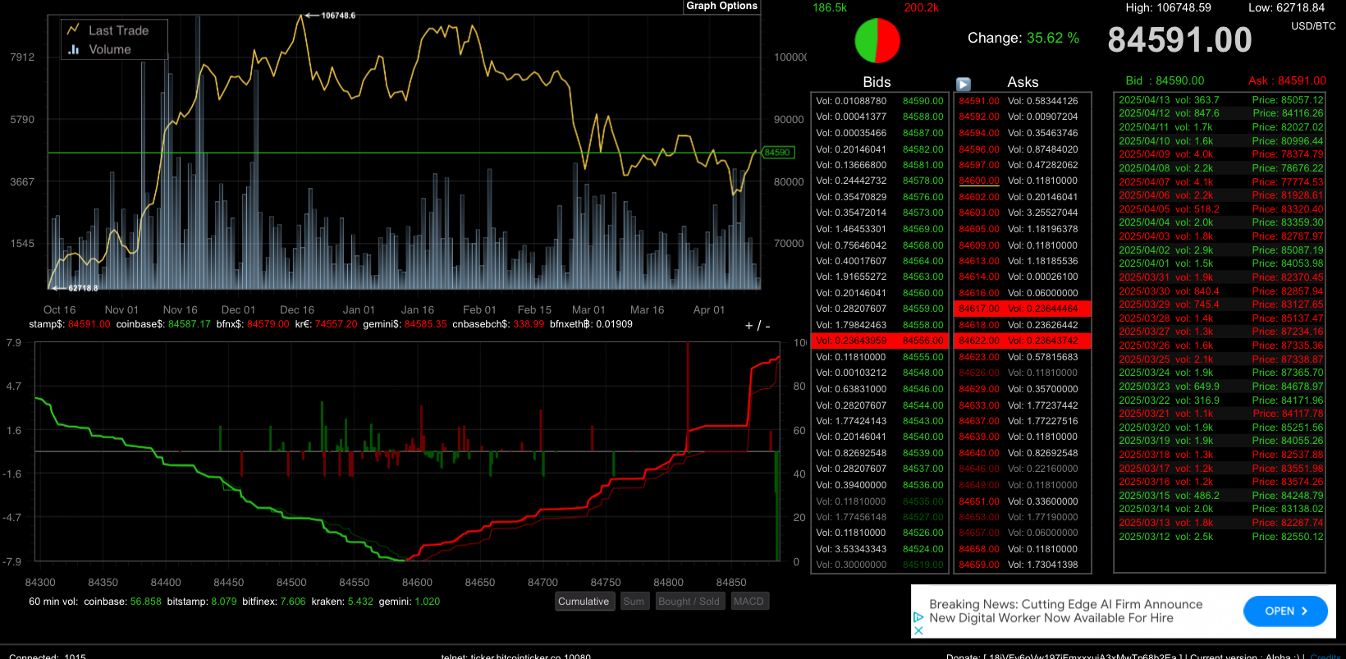The width and height of the screenshot is (1346, 659).
Task: Click the gemini$: 84585.35 exchange price
Action: click(x=405, y=324)
